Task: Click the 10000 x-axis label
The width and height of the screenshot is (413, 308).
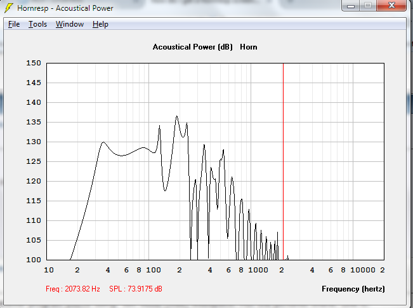Action: tap(363, 270)
